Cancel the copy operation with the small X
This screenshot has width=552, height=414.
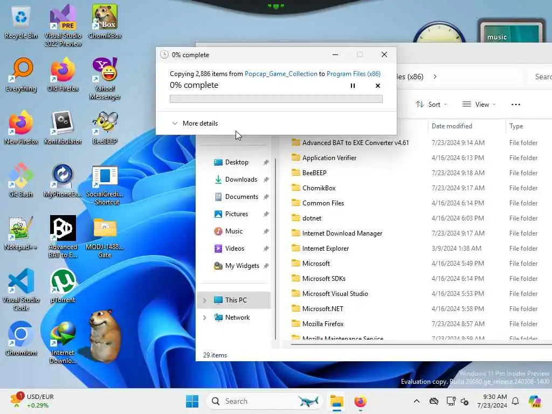click(x=378, y=86)
